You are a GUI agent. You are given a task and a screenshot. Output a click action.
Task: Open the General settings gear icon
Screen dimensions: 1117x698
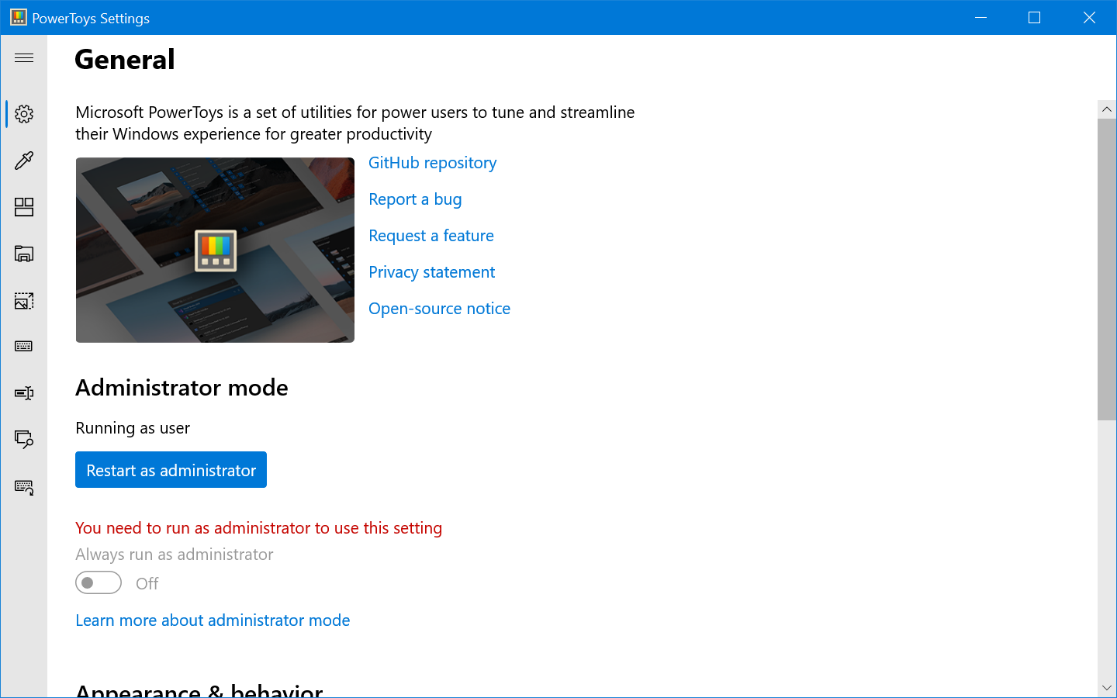23,113
